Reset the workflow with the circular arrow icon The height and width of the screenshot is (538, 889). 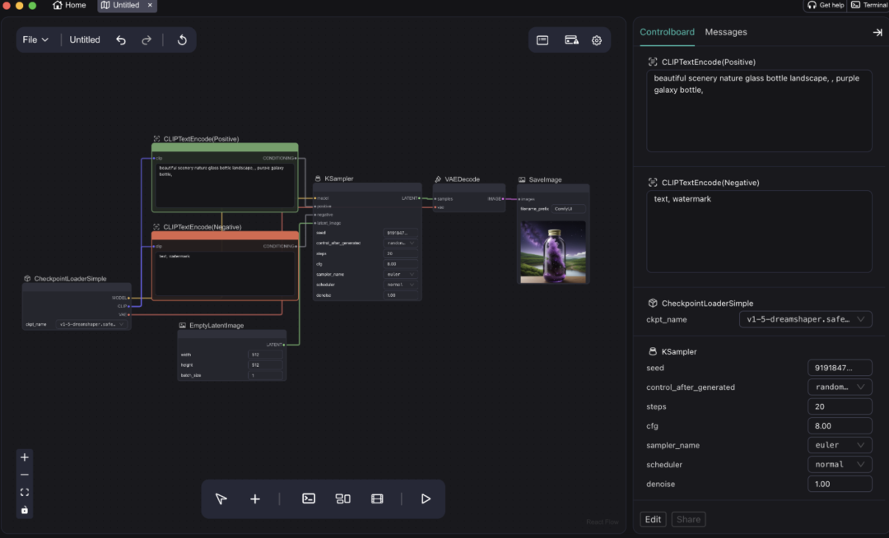[x=182, y=39]
